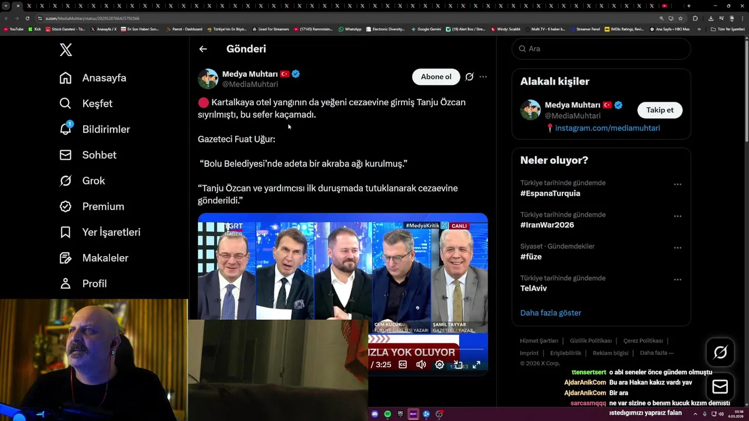Open WhatsApp bookmark
Image resolution: width=749 pixels, height=421 pixels.
pyautogui.click(x=350, y=29)
